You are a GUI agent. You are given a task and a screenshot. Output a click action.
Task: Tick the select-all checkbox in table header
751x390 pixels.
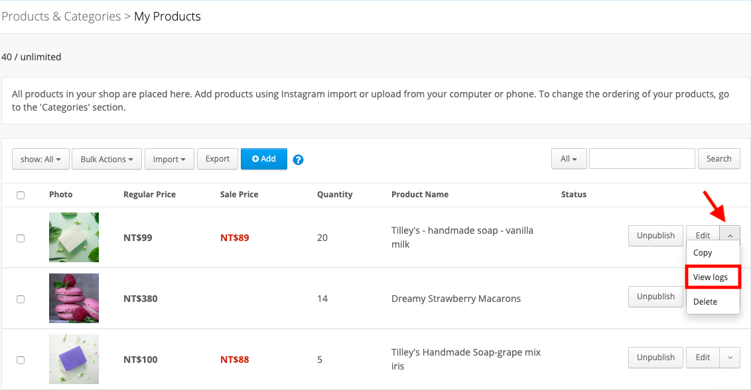[21, 195]
